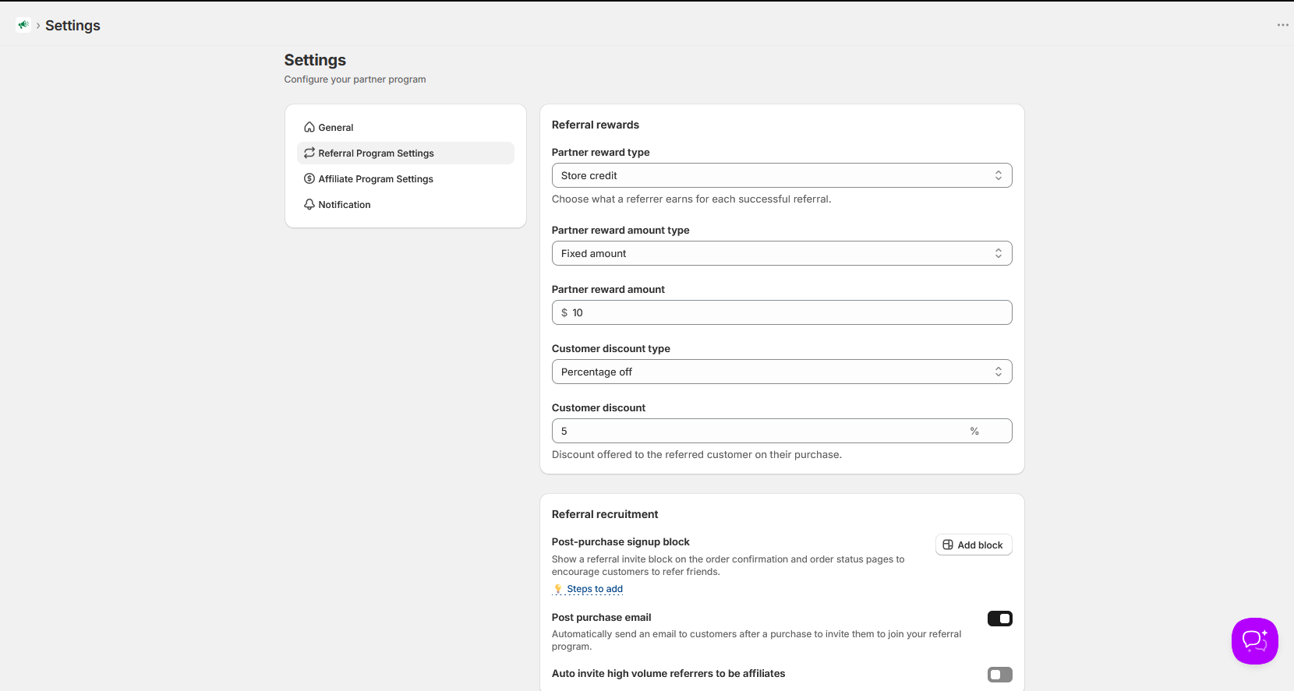This screenshot has width=1294, height=691.
Task: Open Partner reward amount type dropdown
Action: pyautogui.click(x=782, y=253)
